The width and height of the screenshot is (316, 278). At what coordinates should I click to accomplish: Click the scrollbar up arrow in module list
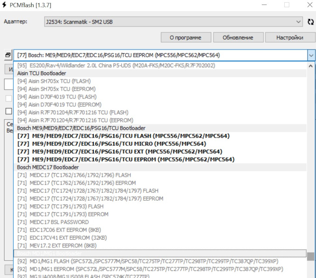tap(310, 66)
